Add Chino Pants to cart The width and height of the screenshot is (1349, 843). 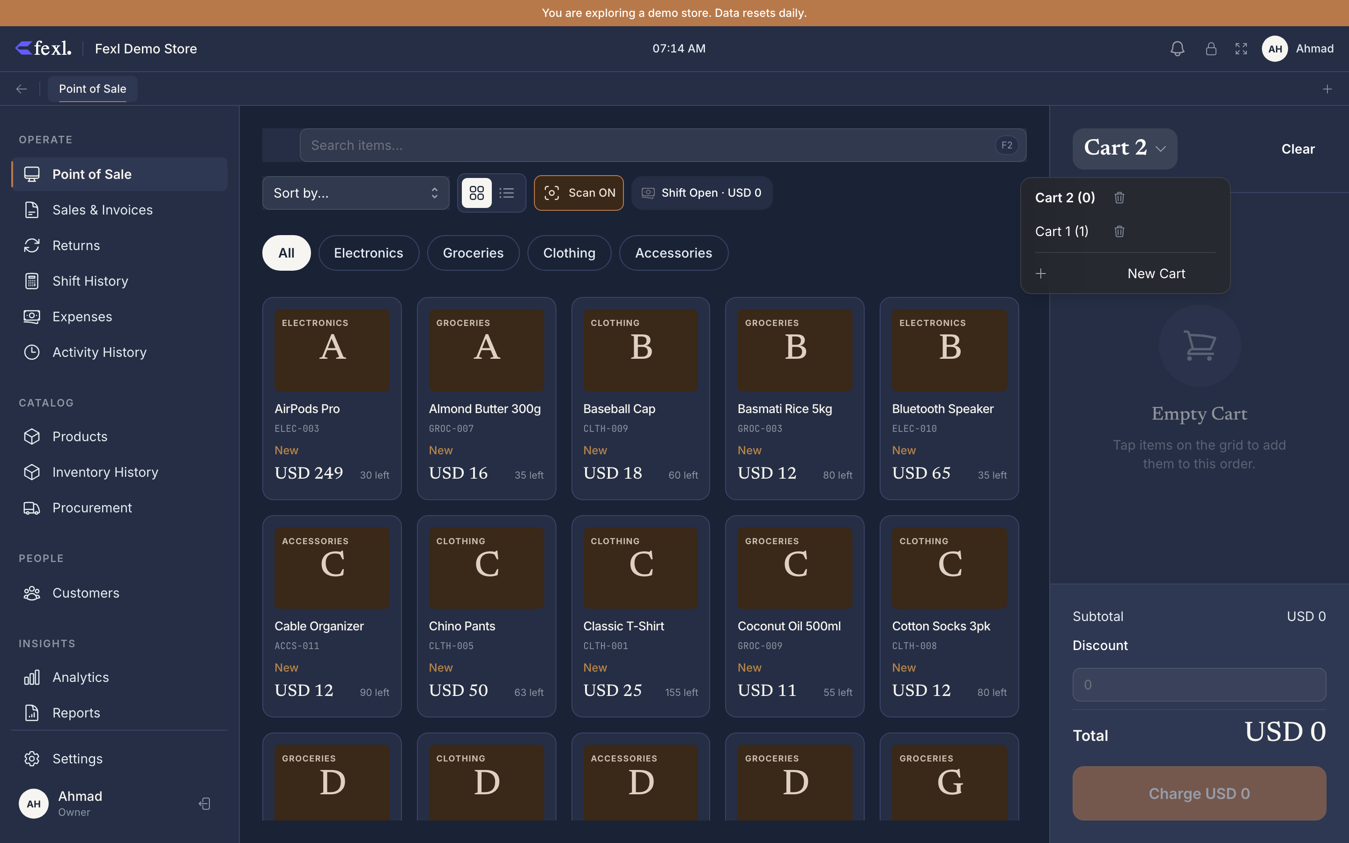click(x=486, y=616)
